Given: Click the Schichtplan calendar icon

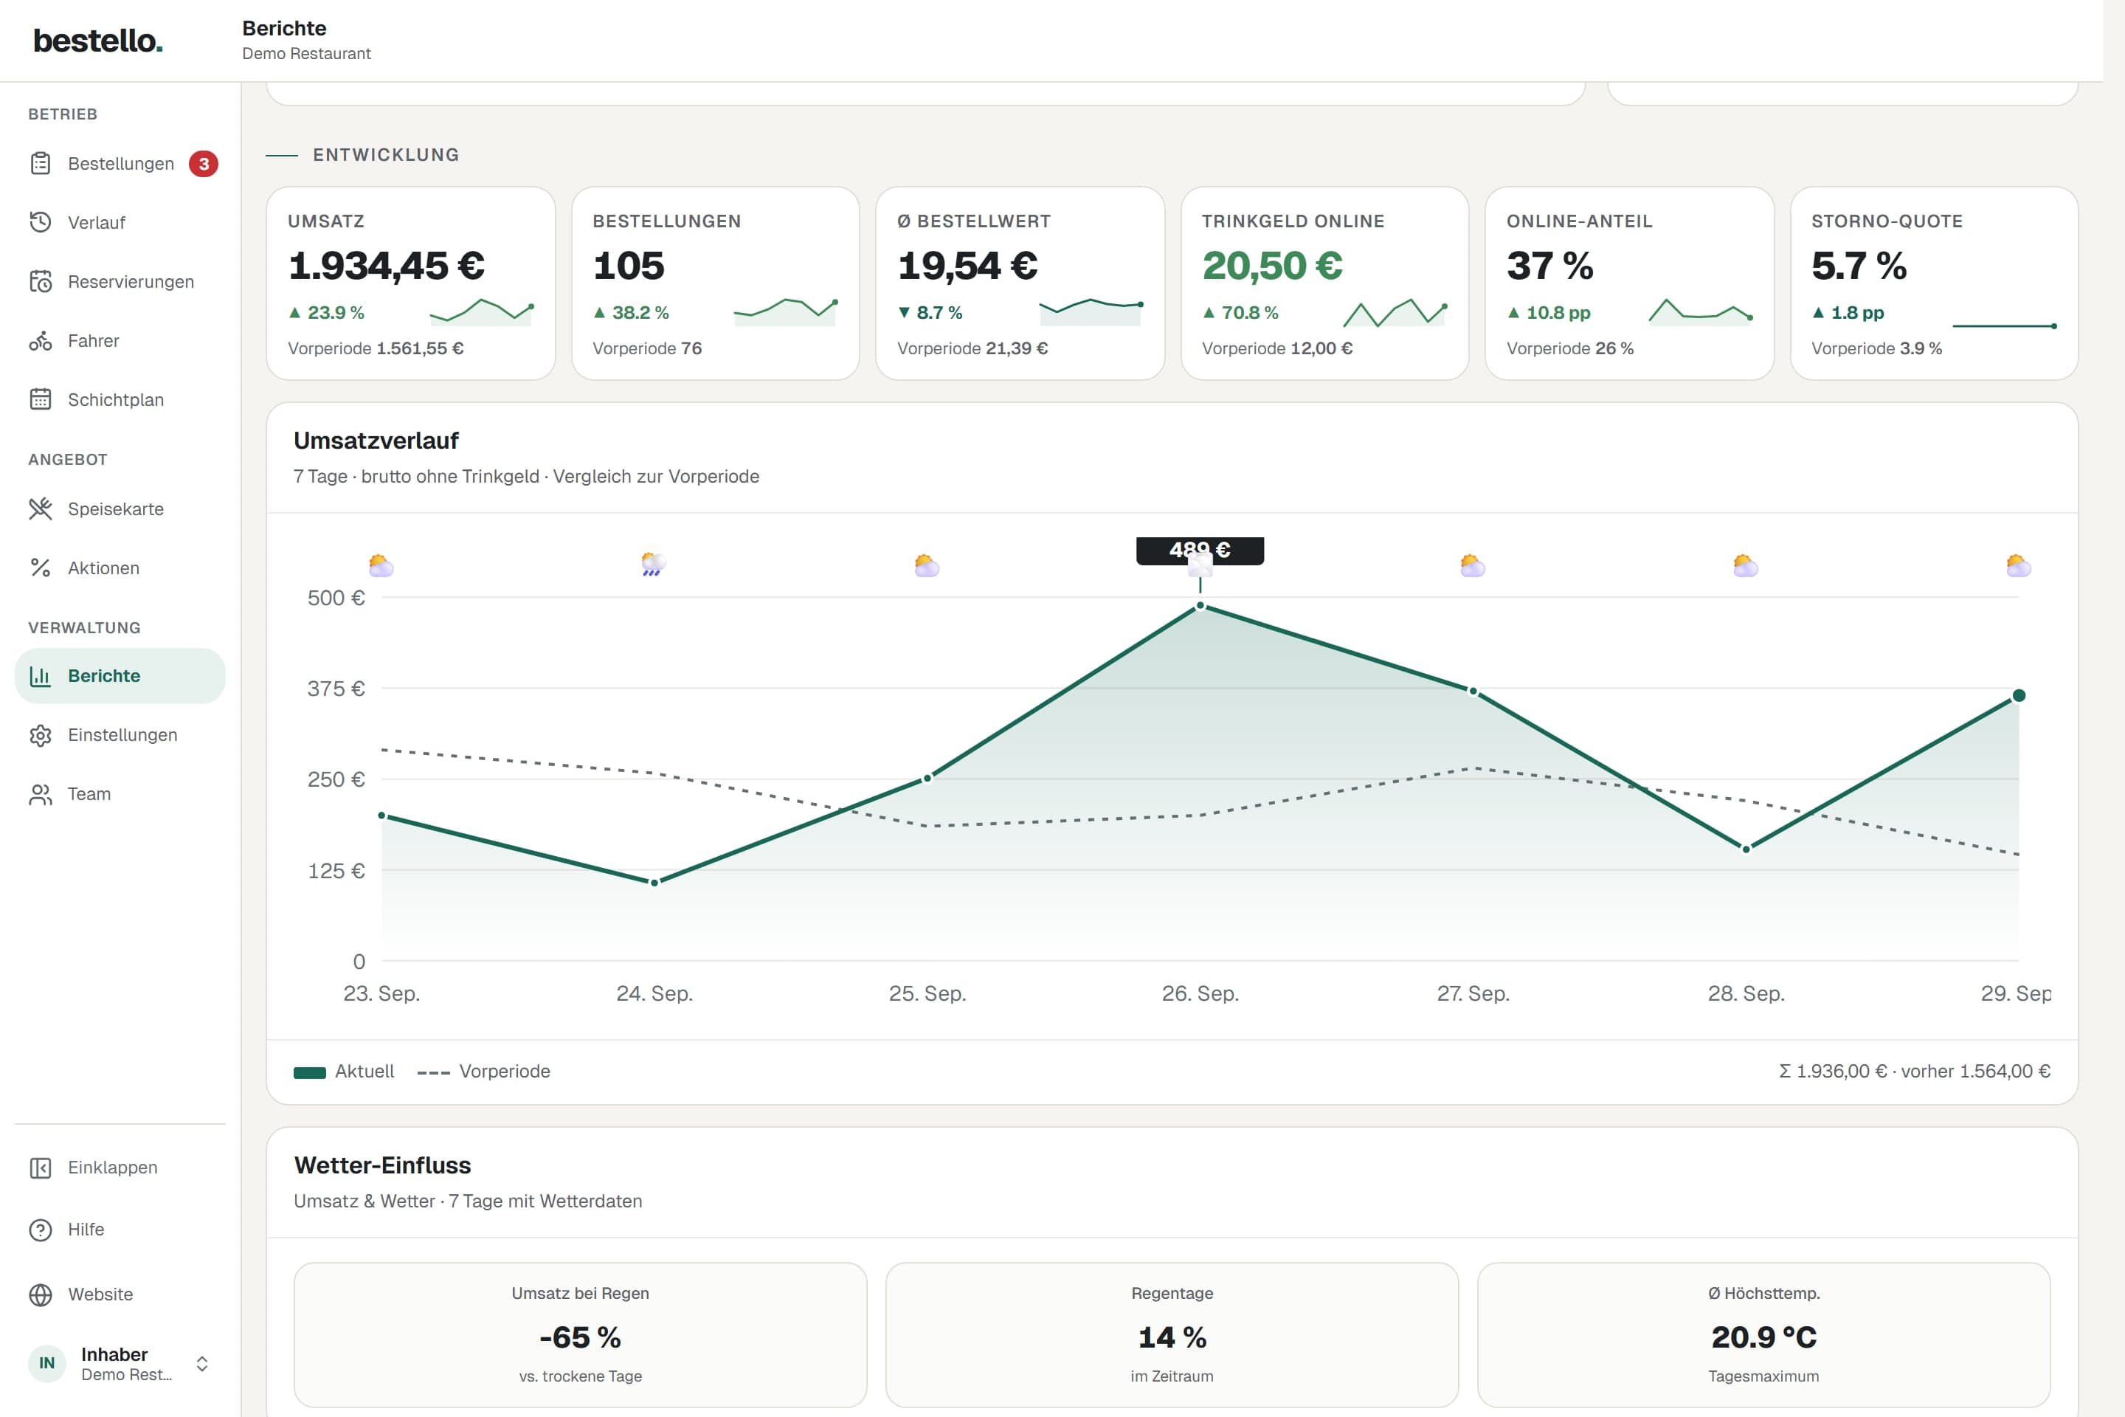Looking at the screenshot, I should coord(41,399).
